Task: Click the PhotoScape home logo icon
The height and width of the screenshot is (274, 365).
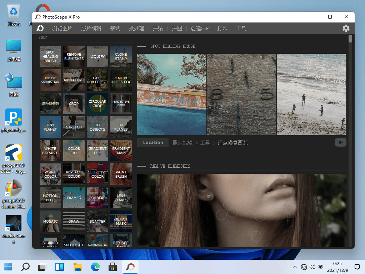Action: 40,29
